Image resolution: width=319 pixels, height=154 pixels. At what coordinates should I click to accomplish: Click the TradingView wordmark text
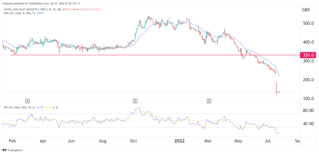click(x=15, y=150)
